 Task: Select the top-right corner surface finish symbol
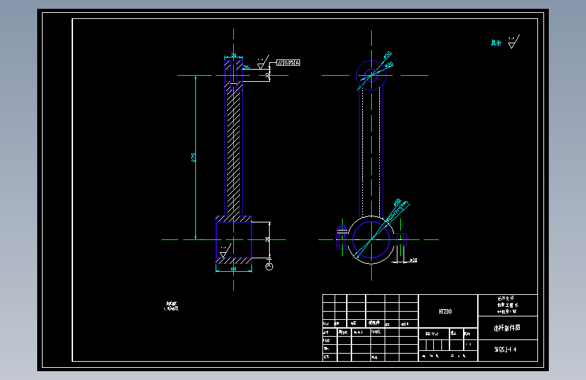[x=514, y=41]
